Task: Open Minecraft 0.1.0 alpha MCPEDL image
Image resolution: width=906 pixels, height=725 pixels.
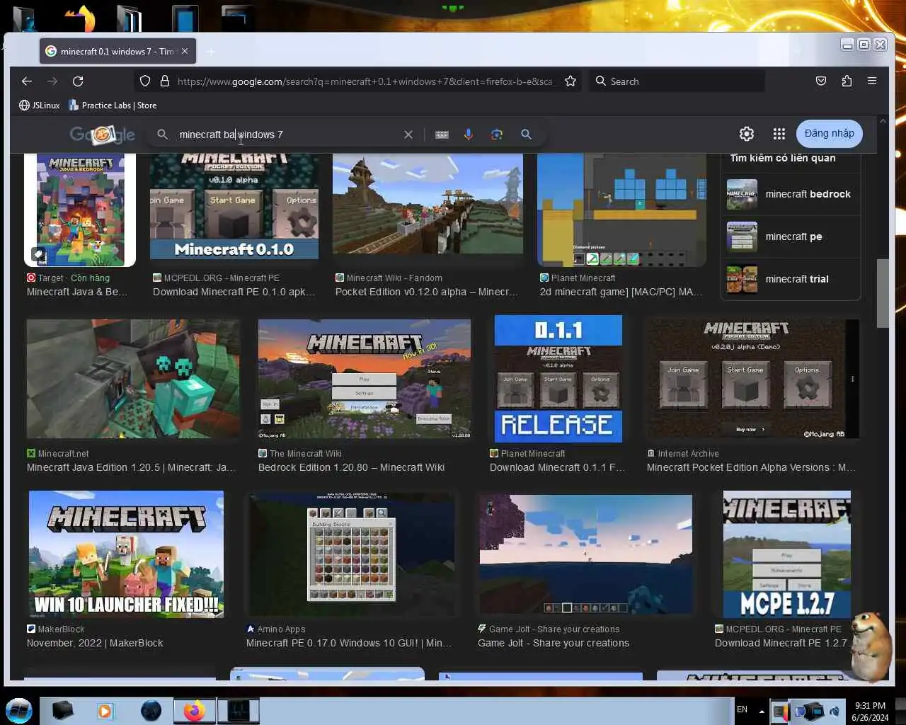Action: point(234,207)
